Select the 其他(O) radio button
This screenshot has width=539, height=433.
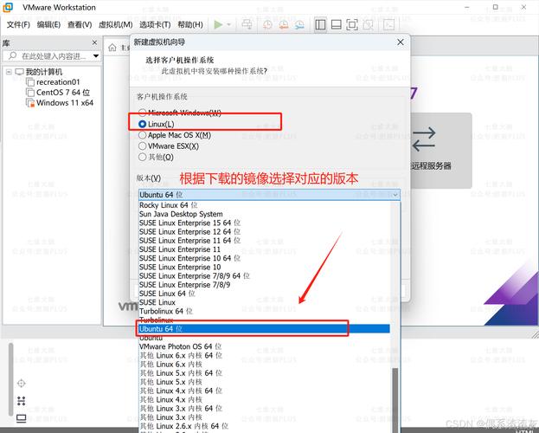142,157
